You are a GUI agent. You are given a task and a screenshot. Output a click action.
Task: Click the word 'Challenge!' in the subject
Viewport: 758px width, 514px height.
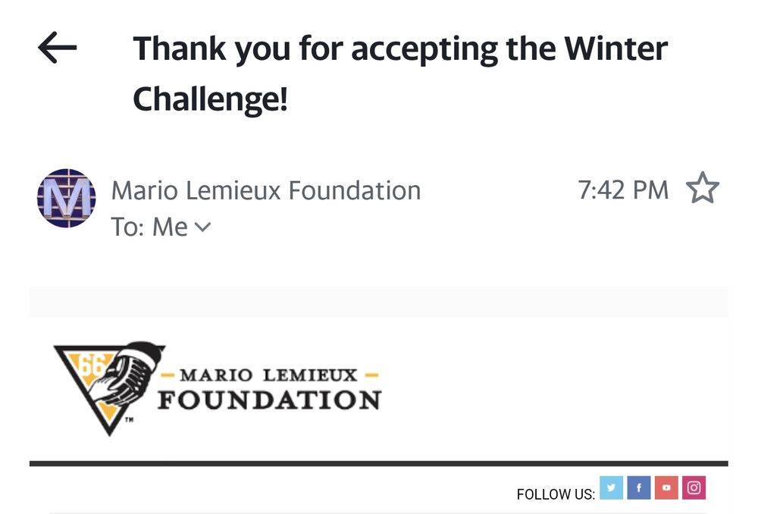(210, 99)
